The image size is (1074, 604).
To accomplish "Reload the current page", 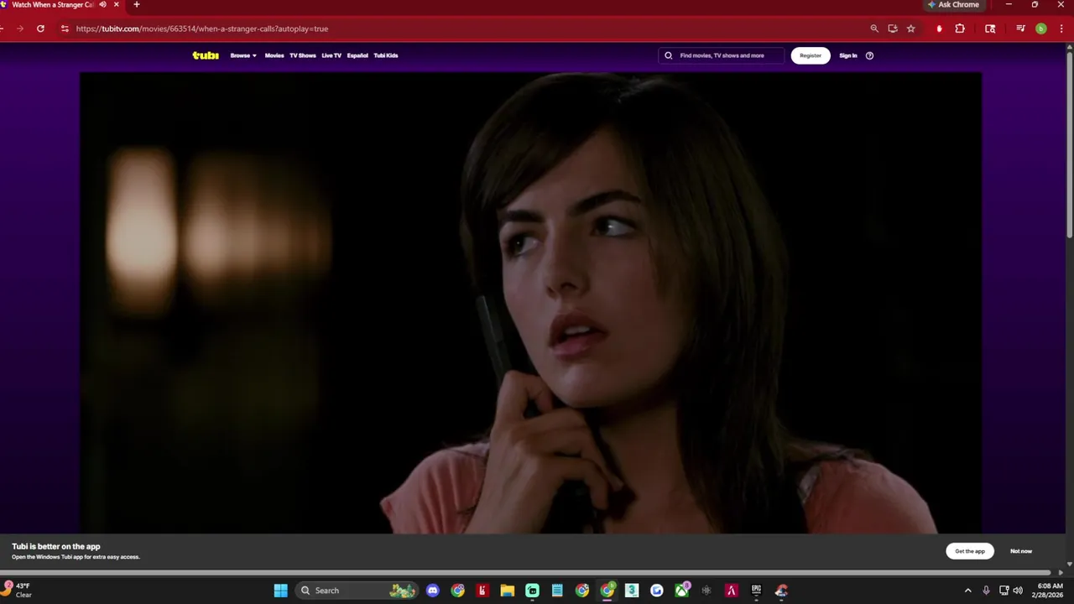I will [40, 29].
